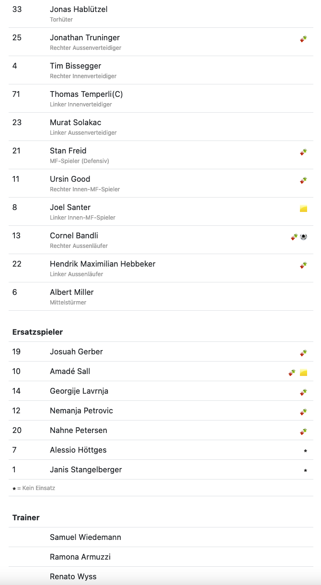Click substitution icon for Hendrik Maximilian Hebbeker

[x=303, y=265]
